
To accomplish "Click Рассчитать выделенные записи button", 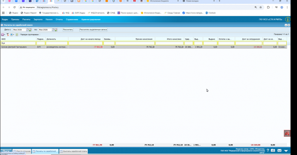I will (x=93, y=30).
